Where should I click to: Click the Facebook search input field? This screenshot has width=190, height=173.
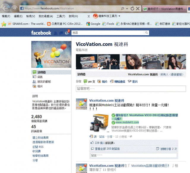pyautogui.click(x=107, y=33)
